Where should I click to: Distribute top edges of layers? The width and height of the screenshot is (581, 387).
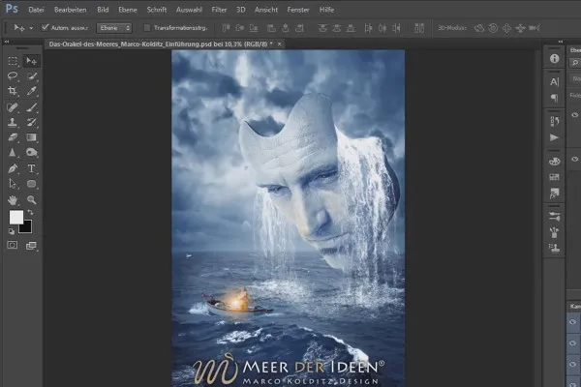click(322, 28)
